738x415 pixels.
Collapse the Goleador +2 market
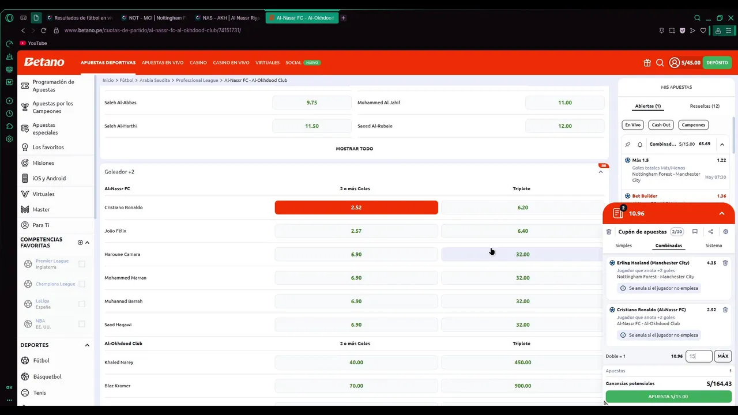pyautogui.click(x=600, y=172)
